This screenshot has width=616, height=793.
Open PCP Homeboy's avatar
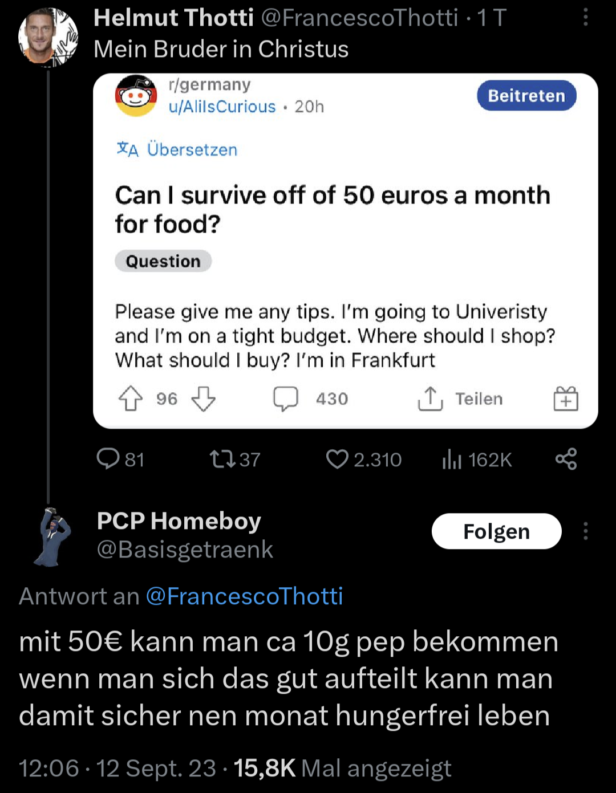[x=52, y=536]
